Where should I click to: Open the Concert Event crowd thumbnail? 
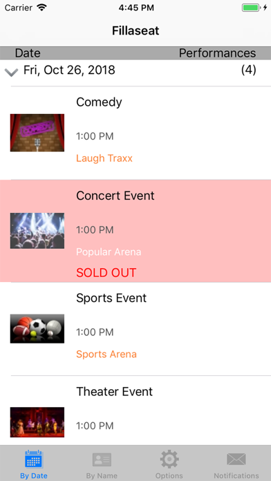pos(37,231)
